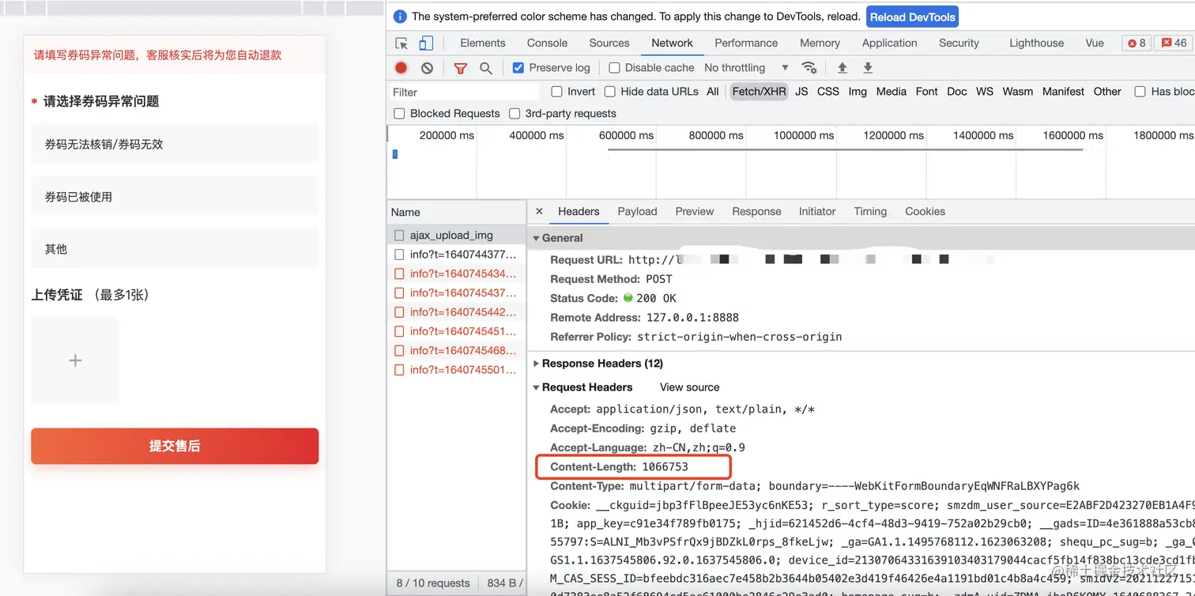Select the 券码无法核销/券码无效 option
Image resolution: width=1195 pixels, height=596 pixels.
(x=175, y=144)
